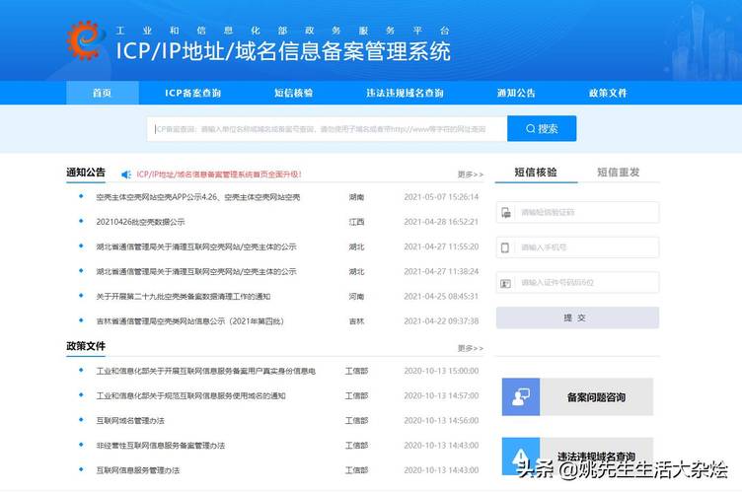Click the timestamp 2020-10-13 15:00:00
Viewport: 742px width, 493px height.
tap(441, 371)
